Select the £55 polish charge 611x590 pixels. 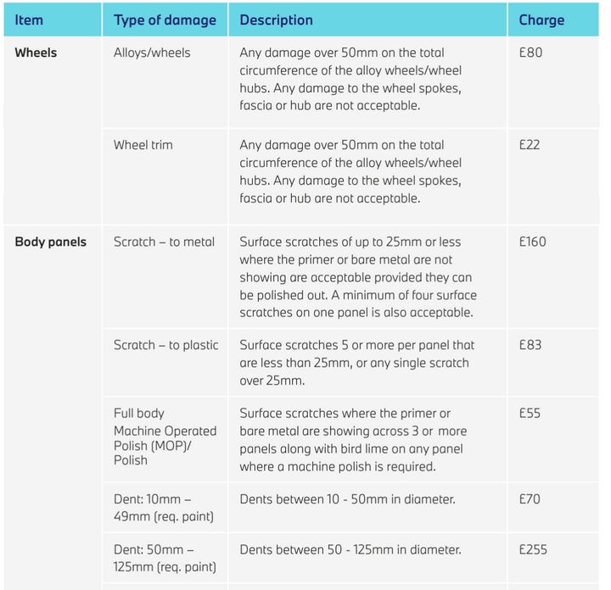(x=530, y=414)
